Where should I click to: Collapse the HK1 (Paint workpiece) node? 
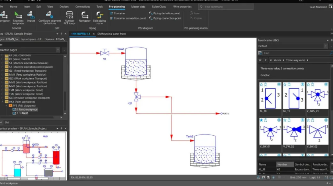(2, 102)
